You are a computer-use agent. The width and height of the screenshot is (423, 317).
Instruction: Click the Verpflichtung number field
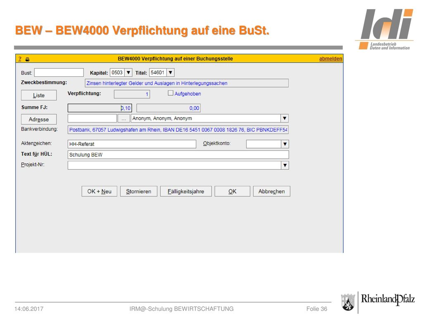pyautogui.click(x=132, y=94)
